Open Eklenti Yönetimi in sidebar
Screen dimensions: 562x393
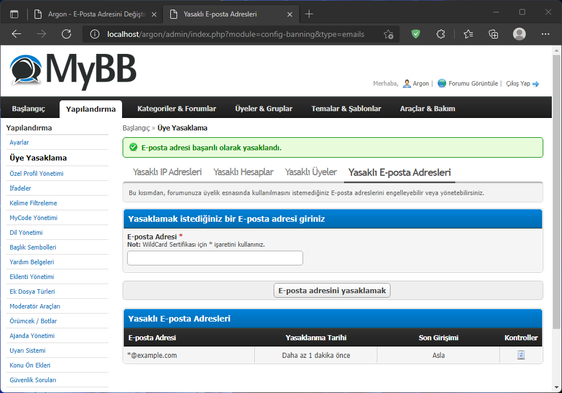[x=32, y=277]
